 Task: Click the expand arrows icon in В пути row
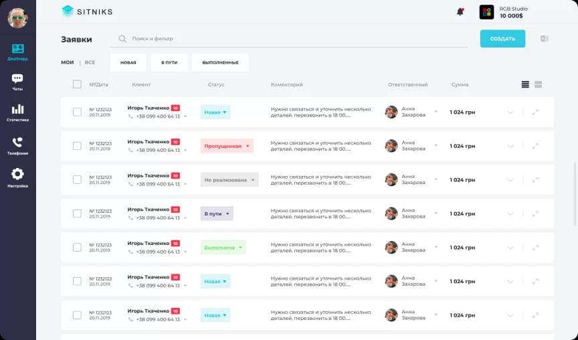click(536, 214)
